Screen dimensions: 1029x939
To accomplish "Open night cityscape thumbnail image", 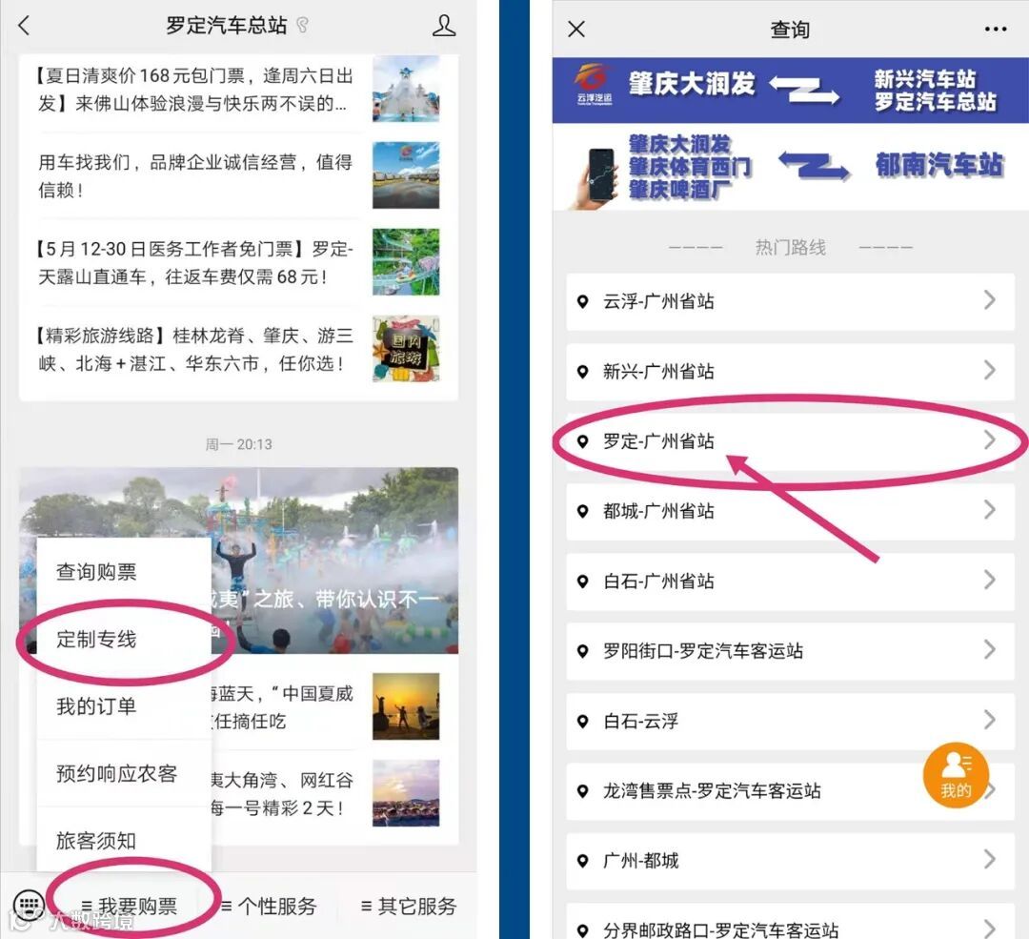I will coord(406,793).
